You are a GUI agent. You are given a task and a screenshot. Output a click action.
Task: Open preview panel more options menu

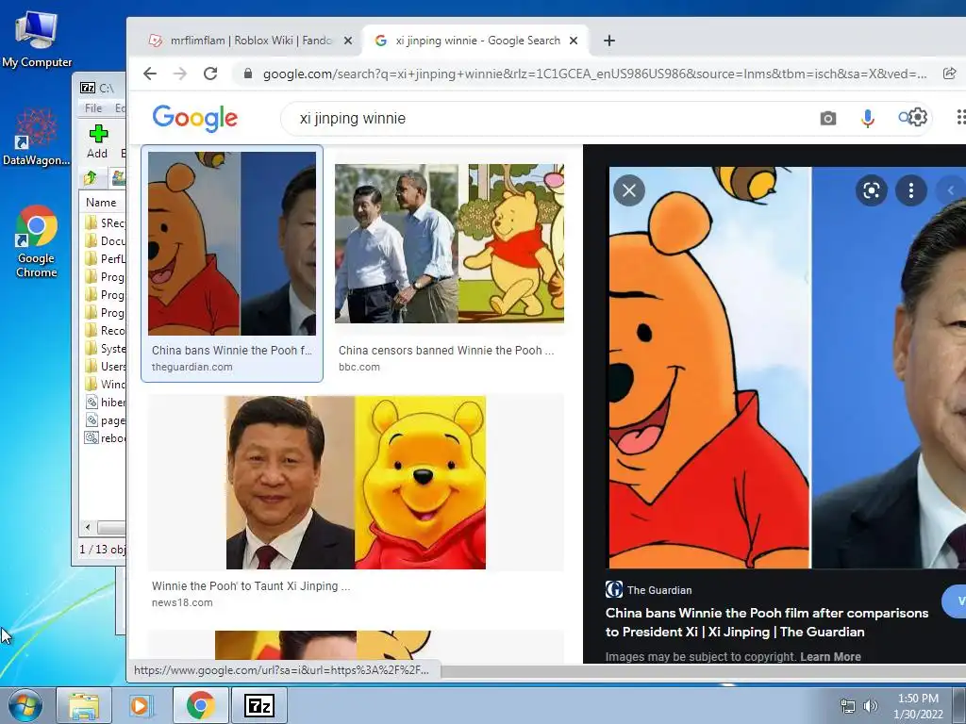coord(911,190)
